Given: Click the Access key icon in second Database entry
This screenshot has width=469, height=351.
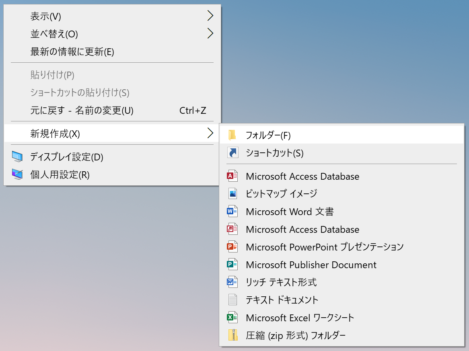Looking at the screenshot, I should click(x=232, y=229).
